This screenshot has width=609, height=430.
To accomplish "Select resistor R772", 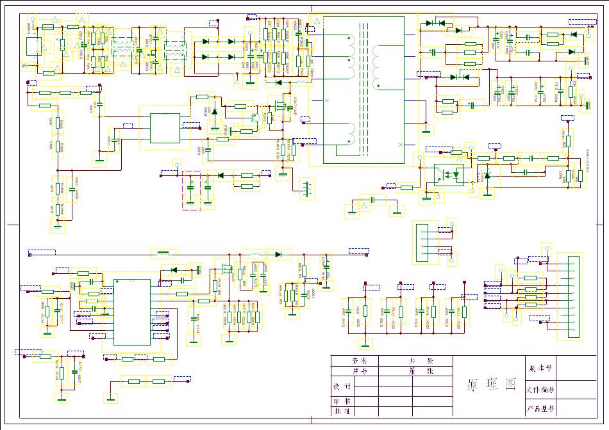I will (x=47, y=312).
